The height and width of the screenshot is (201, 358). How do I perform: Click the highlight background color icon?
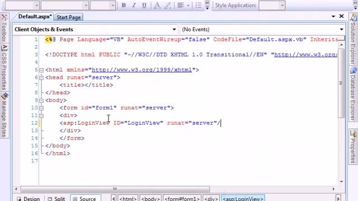pos(168,5)
